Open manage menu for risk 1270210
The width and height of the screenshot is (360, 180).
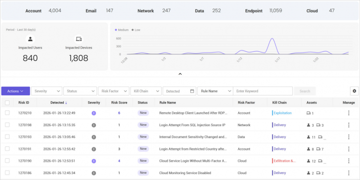pos(349,113)
